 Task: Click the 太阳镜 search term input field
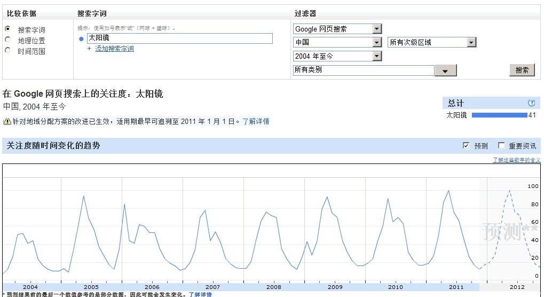point(180,38)
